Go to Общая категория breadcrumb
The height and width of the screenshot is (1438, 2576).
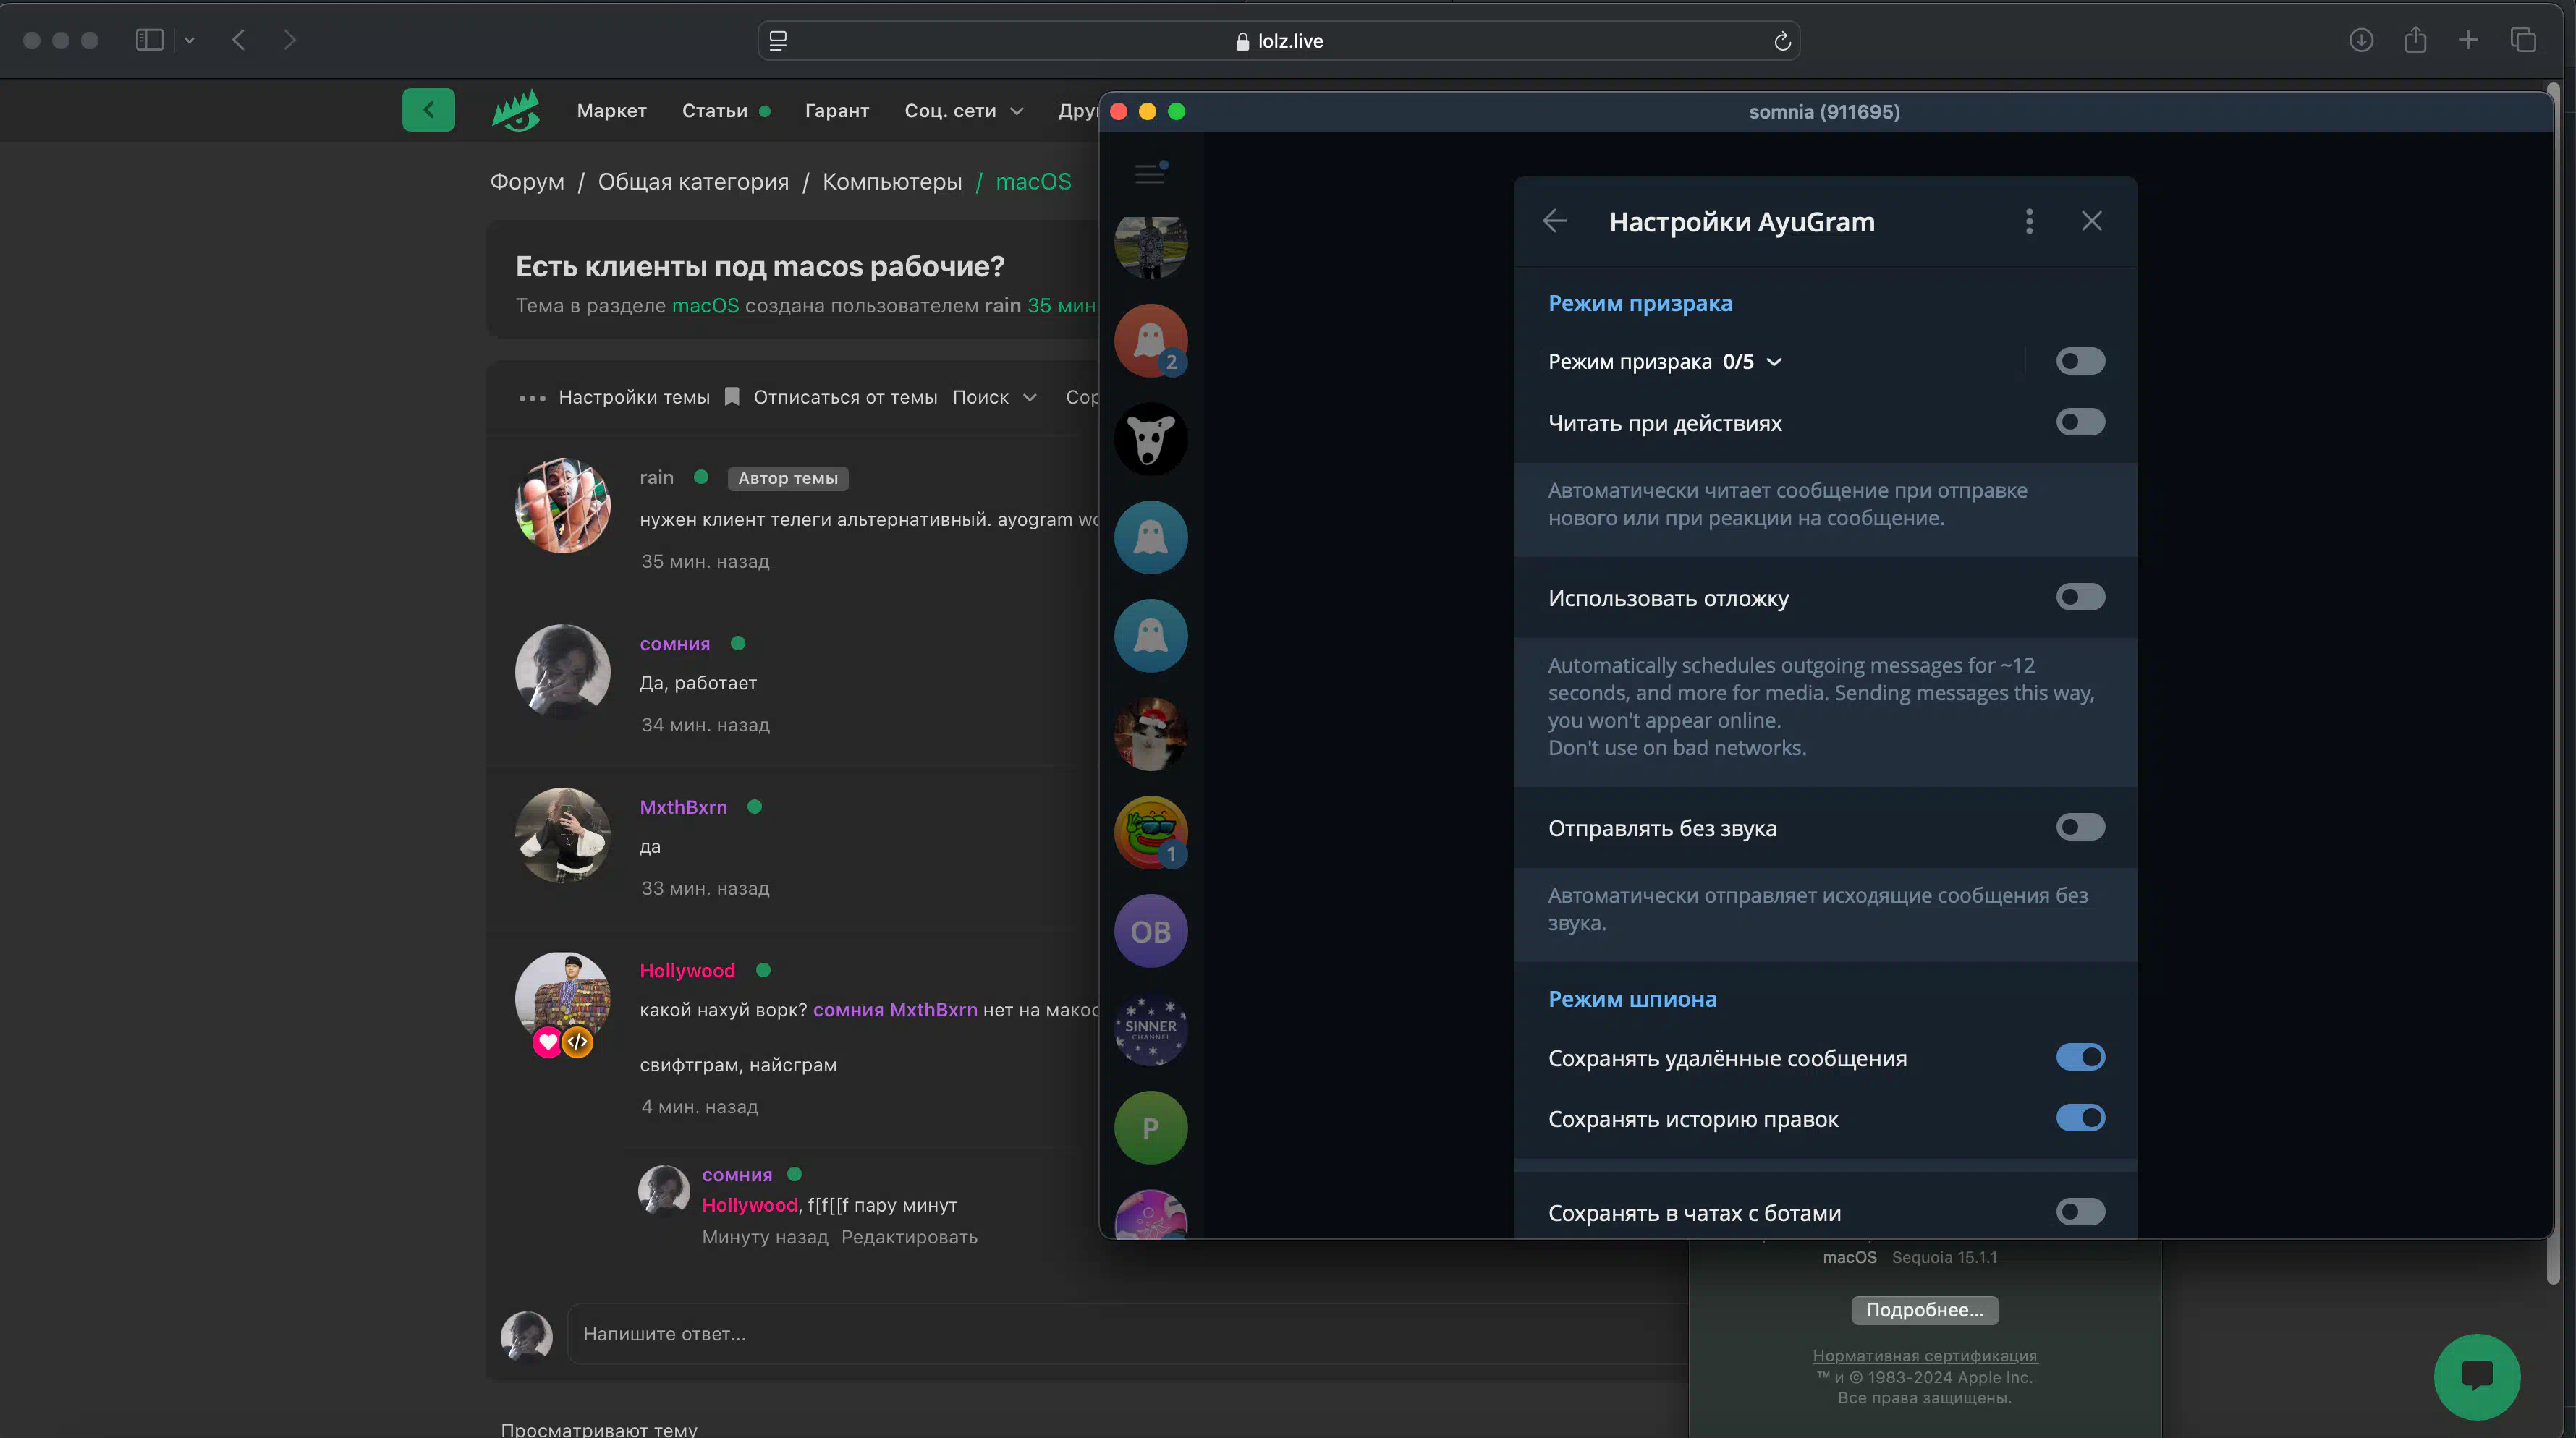point(693,182)
